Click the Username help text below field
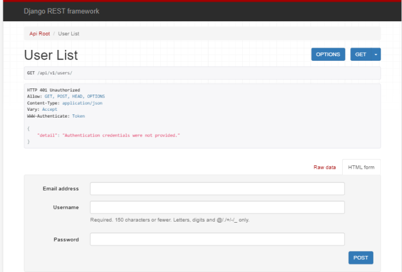Screen dimensions: 402x272 [x=169, y=220]
